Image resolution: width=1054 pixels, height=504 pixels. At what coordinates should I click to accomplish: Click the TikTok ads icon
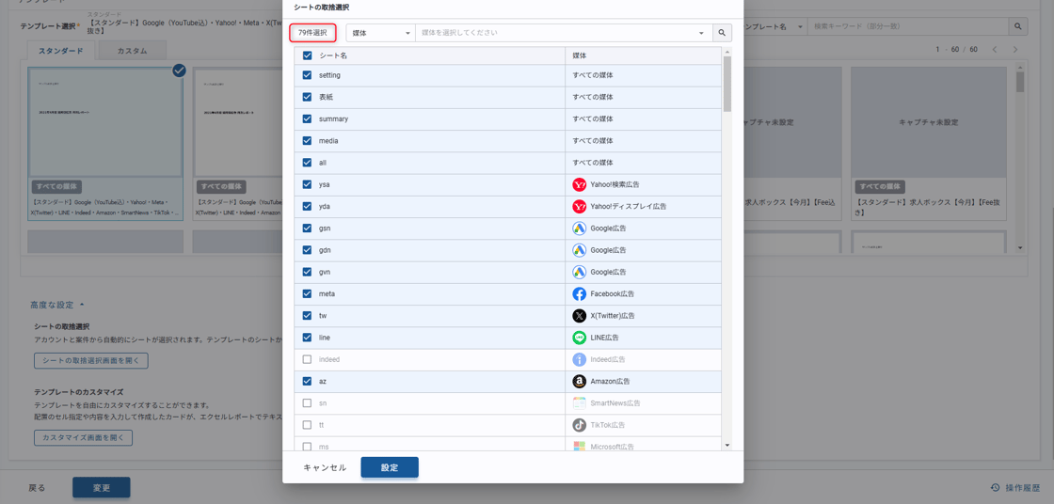(579, 425)
